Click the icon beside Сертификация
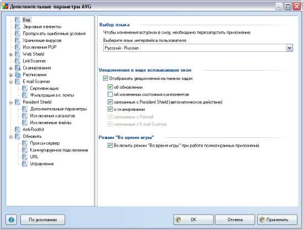The image size is (303, 230). (25, 88)
